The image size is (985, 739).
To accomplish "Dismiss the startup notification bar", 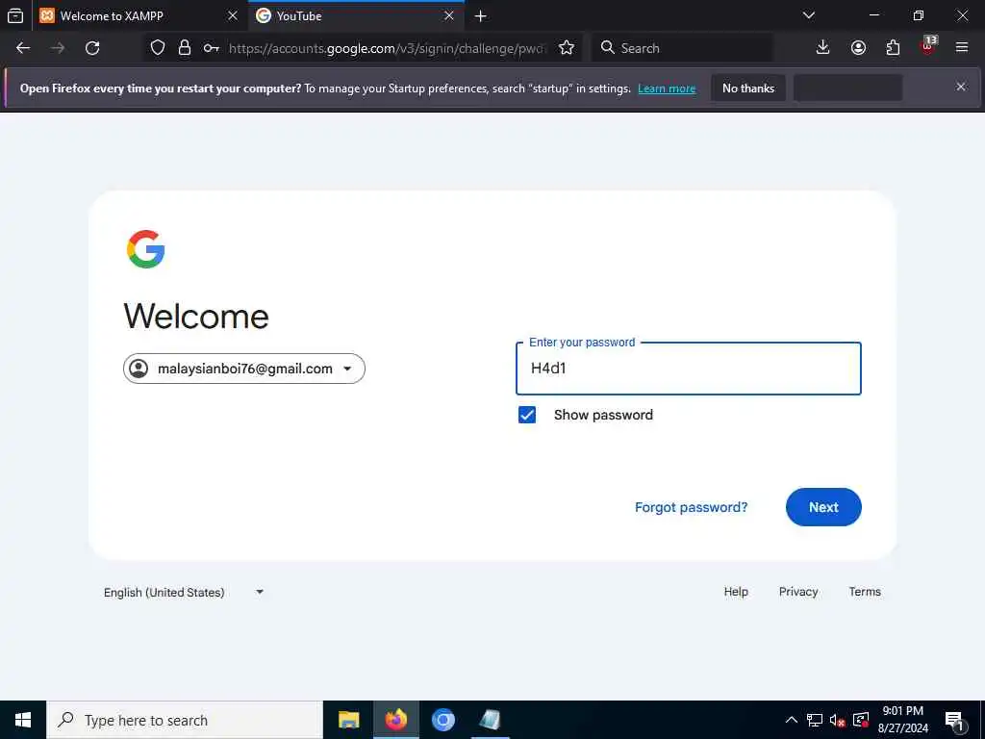I will (961, 87).
